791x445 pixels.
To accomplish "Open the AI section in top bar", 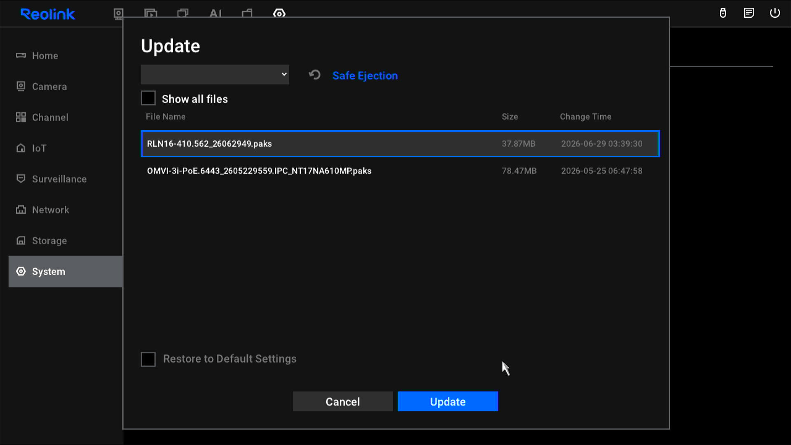I will point(215,14).
